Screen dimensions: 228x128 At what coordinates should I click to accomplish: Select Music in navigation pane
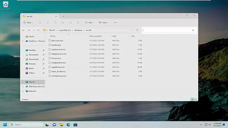coord(30,68)
